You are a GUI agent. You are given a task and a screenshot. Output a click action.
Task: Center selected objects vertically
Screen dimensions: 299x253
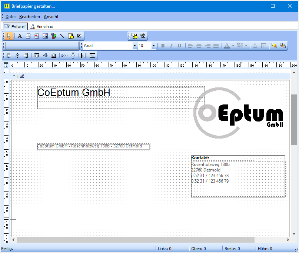45,56
